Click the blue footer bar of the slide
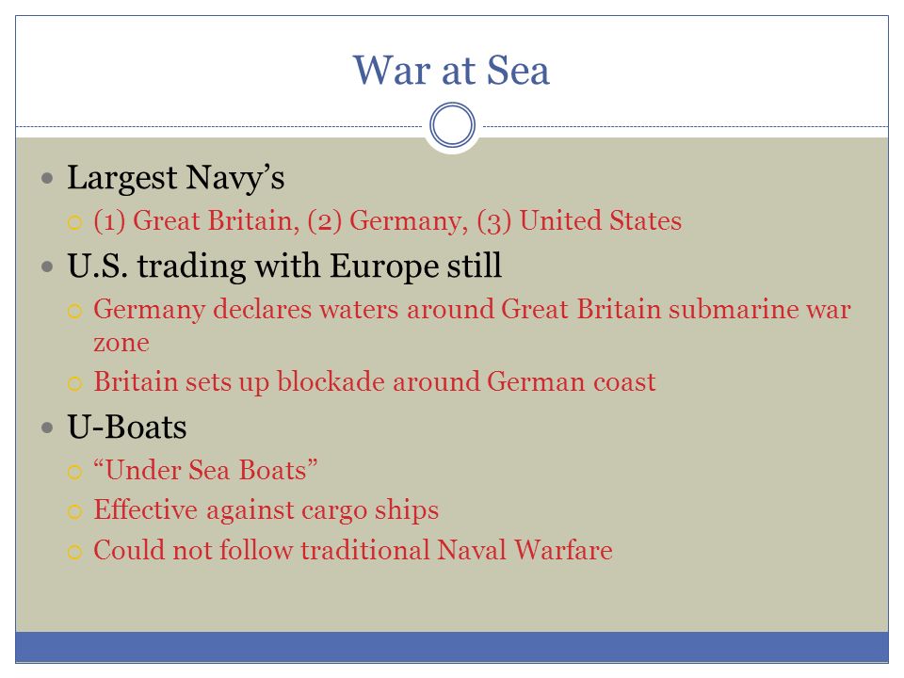This screenshot has width=904, height=678. (x=452, y=647)
